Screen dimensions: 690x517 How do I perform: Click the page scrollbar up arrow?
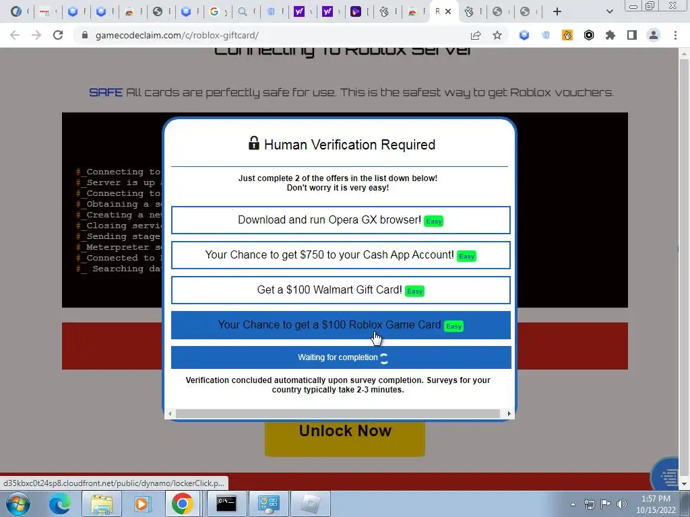coord(683,54)
